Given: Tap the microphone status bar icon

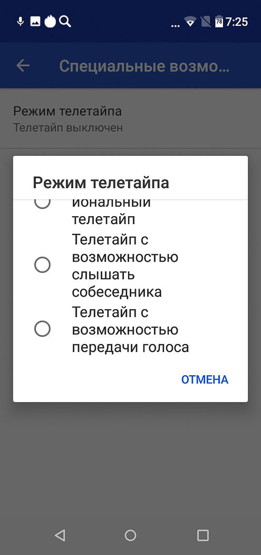Looking at the screenshot, I should click(x=21, y=22).
